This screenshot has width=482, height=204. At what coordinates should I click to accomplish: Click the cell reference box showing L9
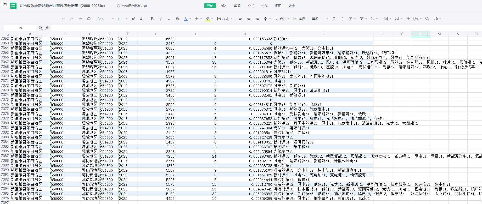[x=20, y=28]
